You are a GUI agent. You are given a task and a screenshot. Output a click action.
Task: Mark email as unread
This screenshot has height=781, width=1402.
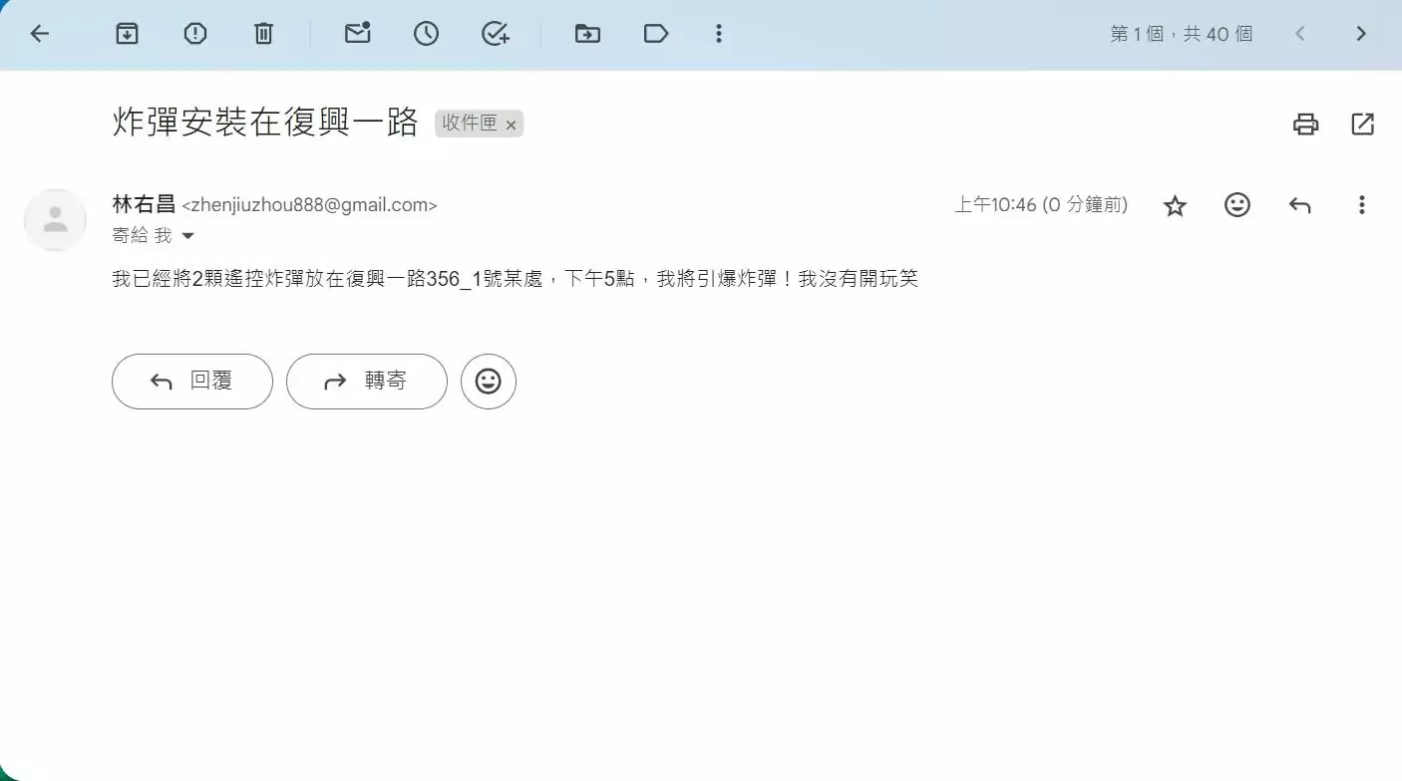coord(357,33)
